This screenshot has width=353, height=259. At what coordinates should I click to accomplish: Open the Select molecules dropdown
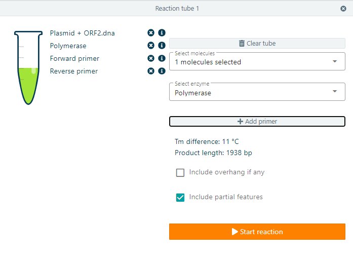[257, 62]
